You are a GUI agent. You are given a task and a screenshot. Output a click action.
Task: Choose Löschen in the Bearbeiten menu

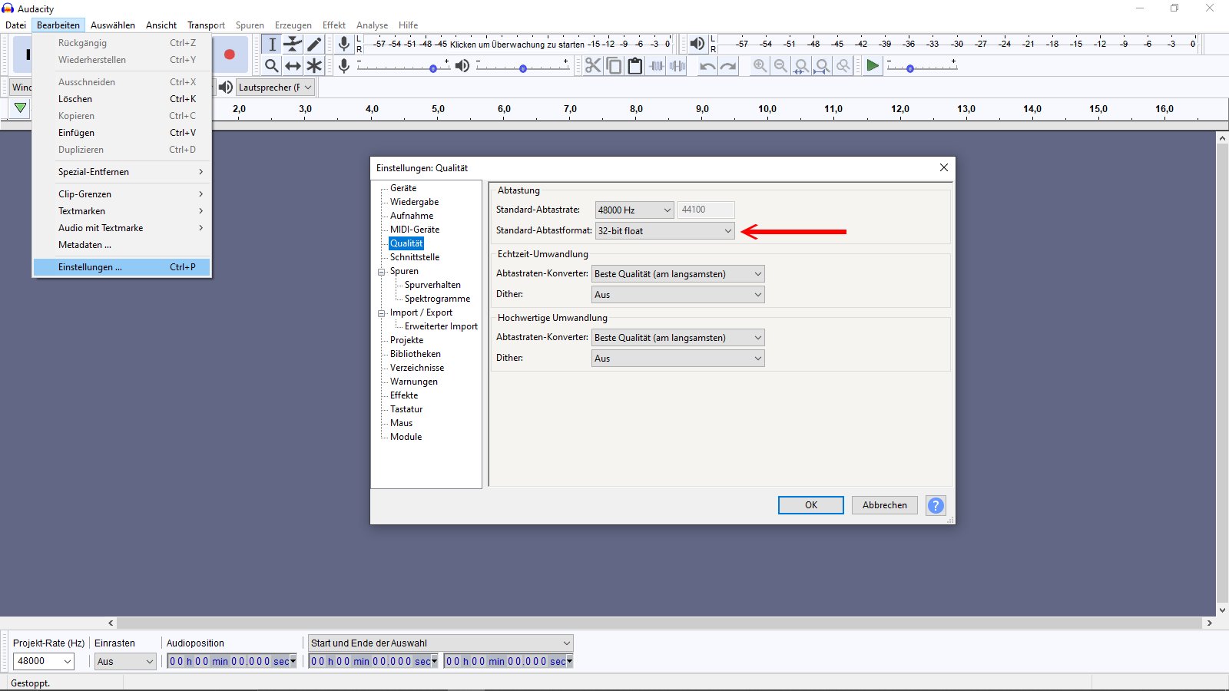(x=122, y=99)
